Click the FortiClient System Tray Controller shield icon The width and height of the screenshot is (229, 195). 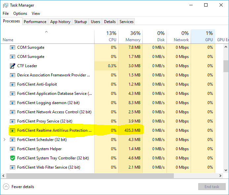tap(13, 158)
